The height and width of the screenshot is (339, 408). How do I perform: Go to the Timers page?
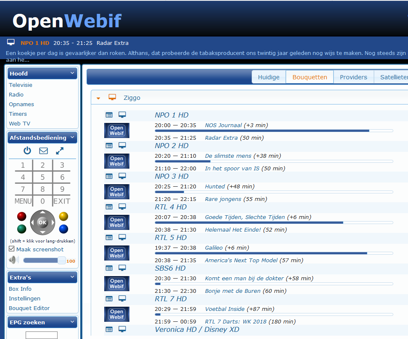(x=18, y=114)
